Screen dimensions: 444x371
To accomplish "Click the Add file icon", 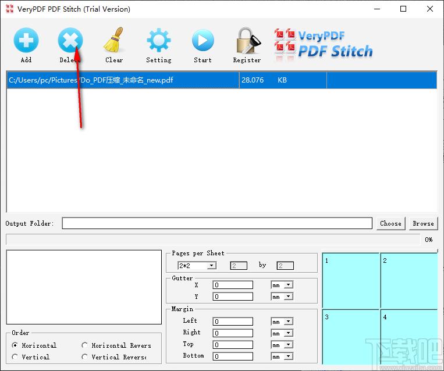I will click(26, 40).
